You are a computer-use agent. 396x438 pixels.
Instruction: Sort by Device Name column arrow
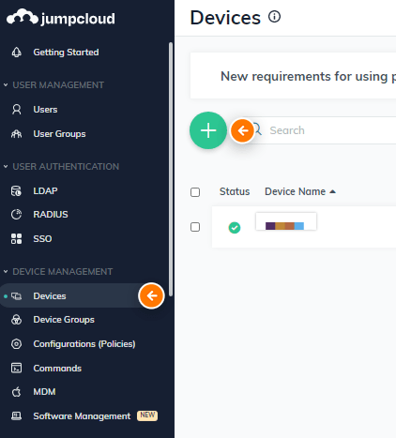tap(333, 191)
